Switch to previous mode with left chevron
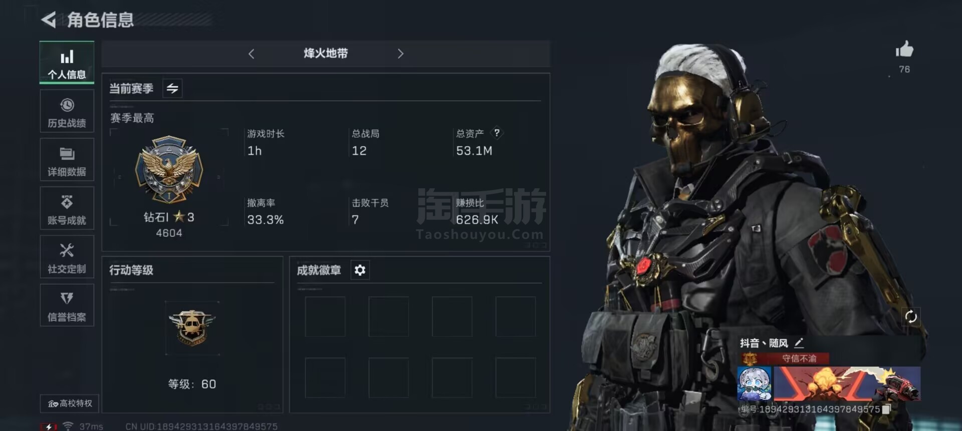This screenshot has height=431, width=962. 252,54
